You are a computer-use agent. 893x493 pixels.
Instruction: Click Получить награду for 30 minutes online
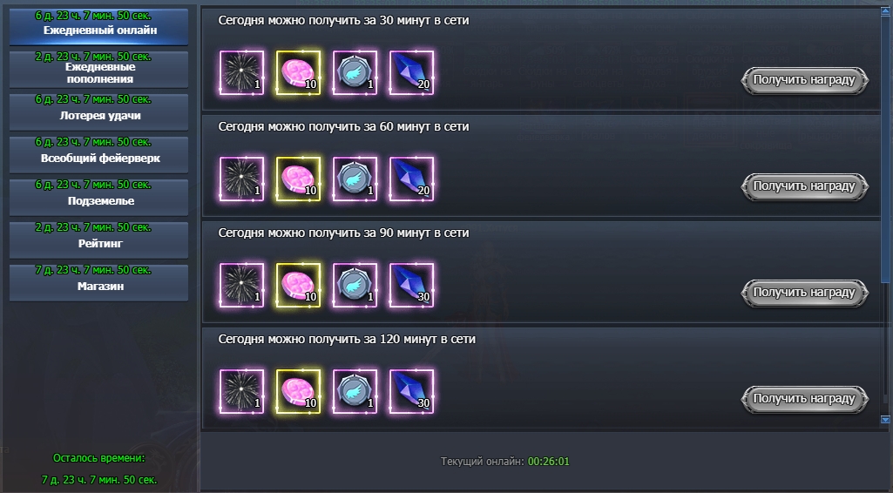(x=804, y=80)
